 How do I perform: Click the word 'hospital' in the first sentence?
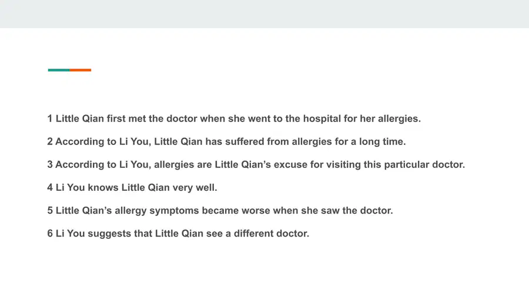click(x=322, y=119)
